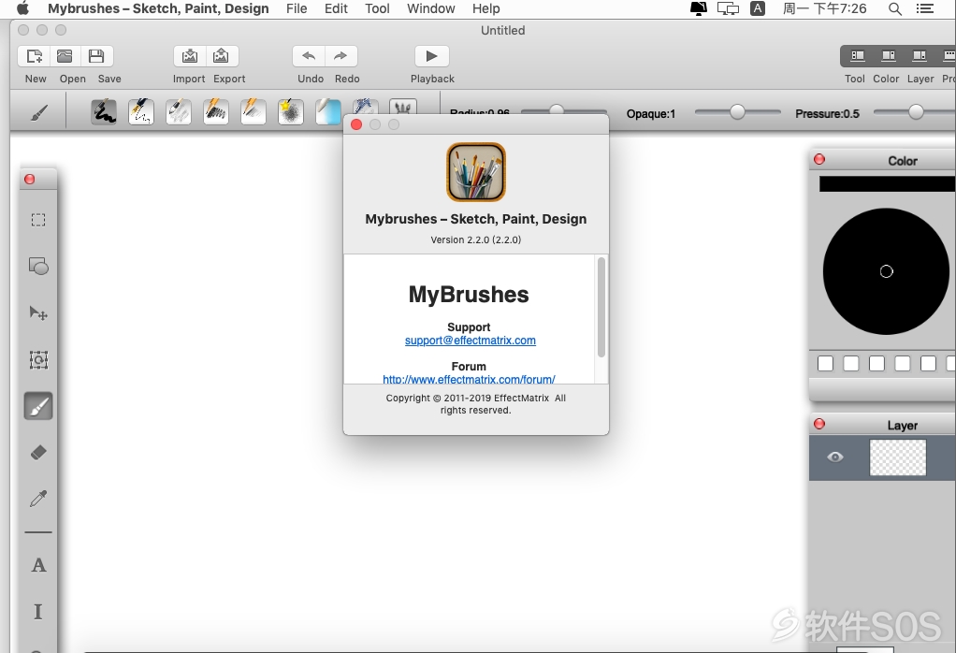Select the transform tool in the tool panel
The height and width of the screenshot is (653, 956).
38,360
